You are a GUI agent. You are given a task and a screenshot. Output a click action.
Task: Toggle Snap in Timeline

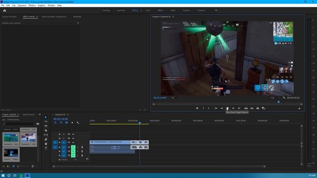pyautogui.click(x=61, y=123)
